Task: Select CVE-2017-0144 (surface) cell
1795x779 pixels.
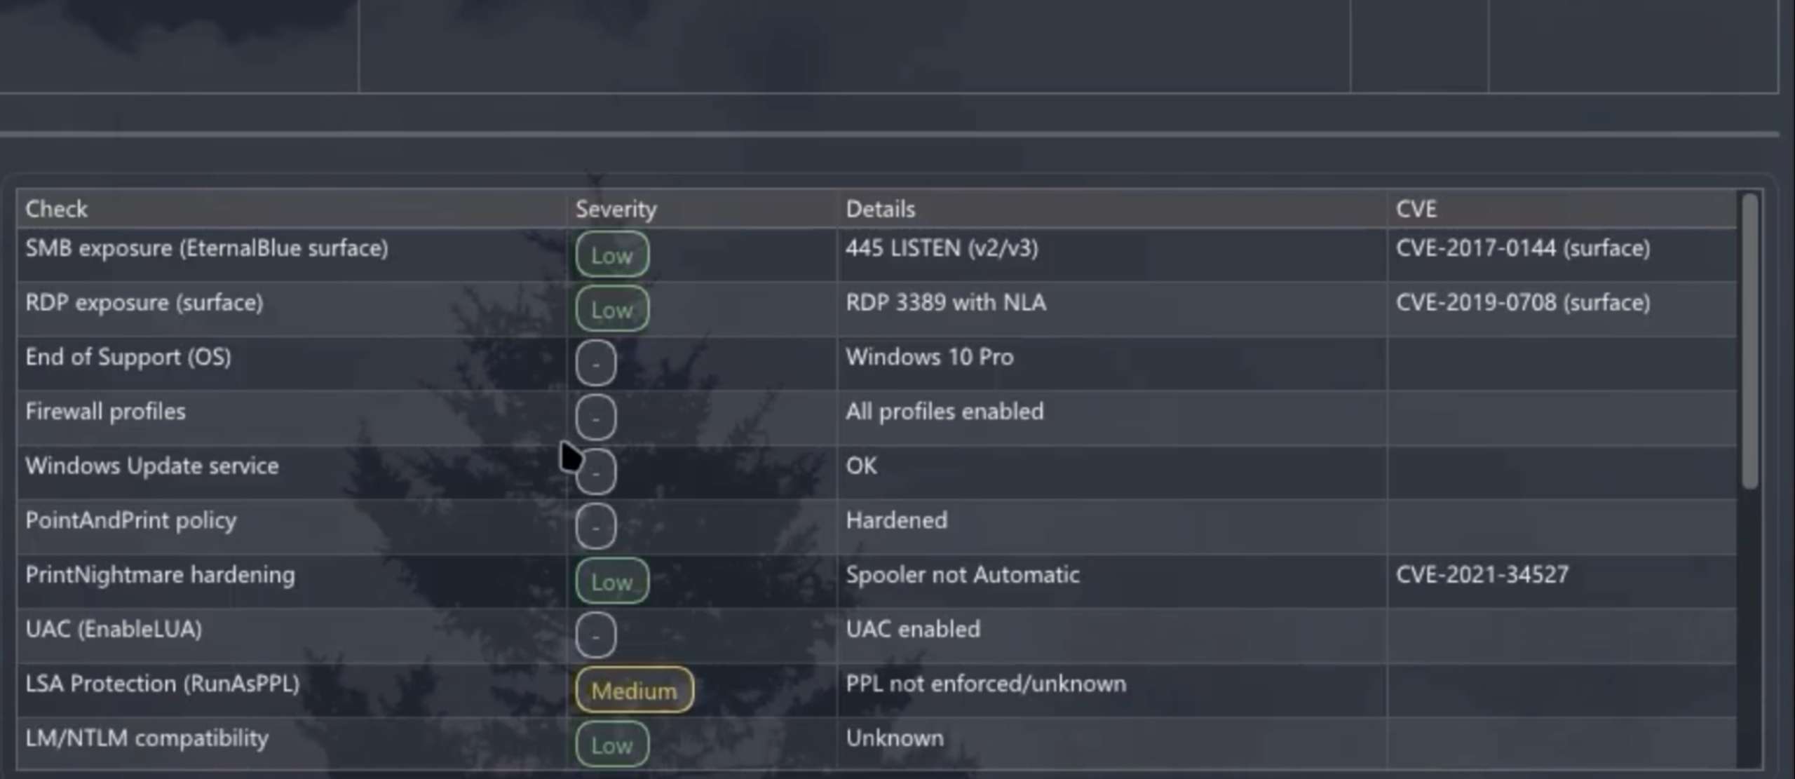Action: click(1522, 248)
